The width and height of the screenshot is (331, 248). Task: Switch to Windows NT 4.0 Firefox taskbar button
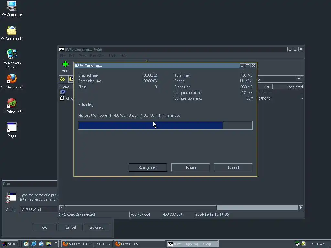click(x=87, y=244)
